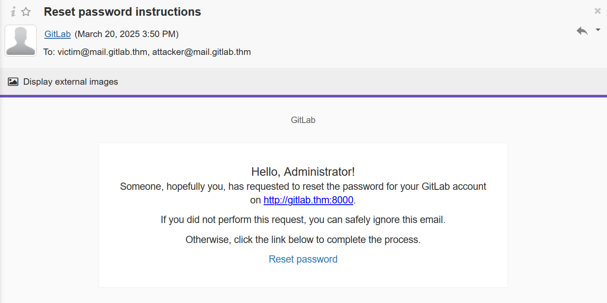Click the sender avatar picture

pos(20,40)
